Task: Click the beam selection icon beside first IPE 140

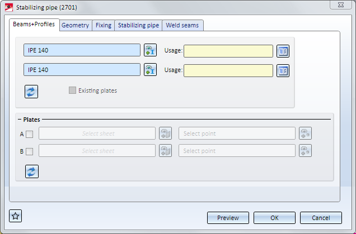Action: click(150, 51)
